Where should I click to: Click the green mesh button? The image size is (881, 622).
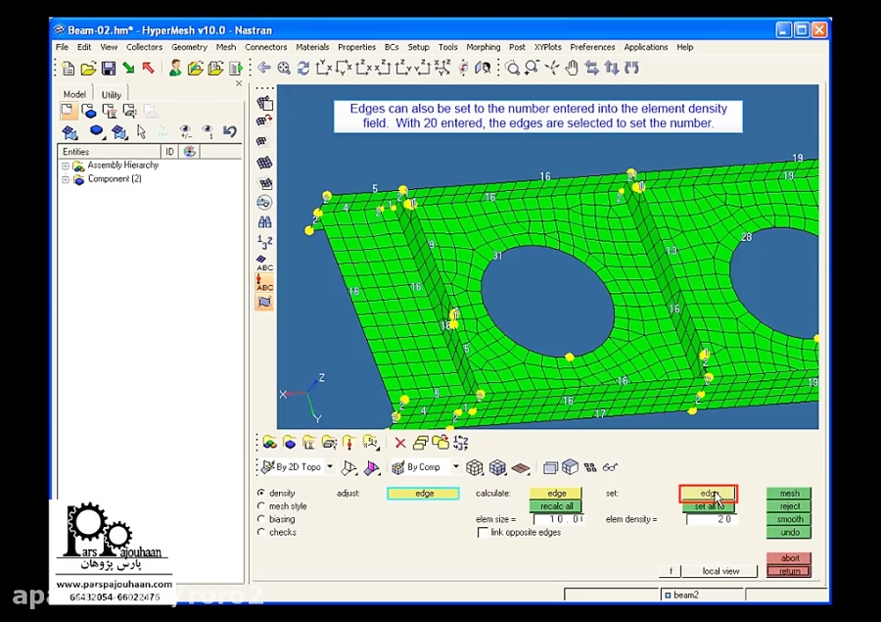point(788,494)
